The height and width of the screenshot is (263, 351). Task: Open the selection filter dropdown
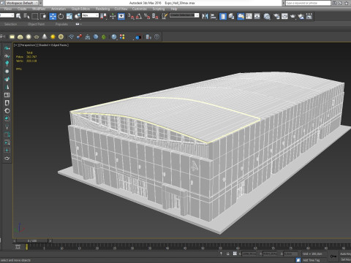[x=7, y=15]
